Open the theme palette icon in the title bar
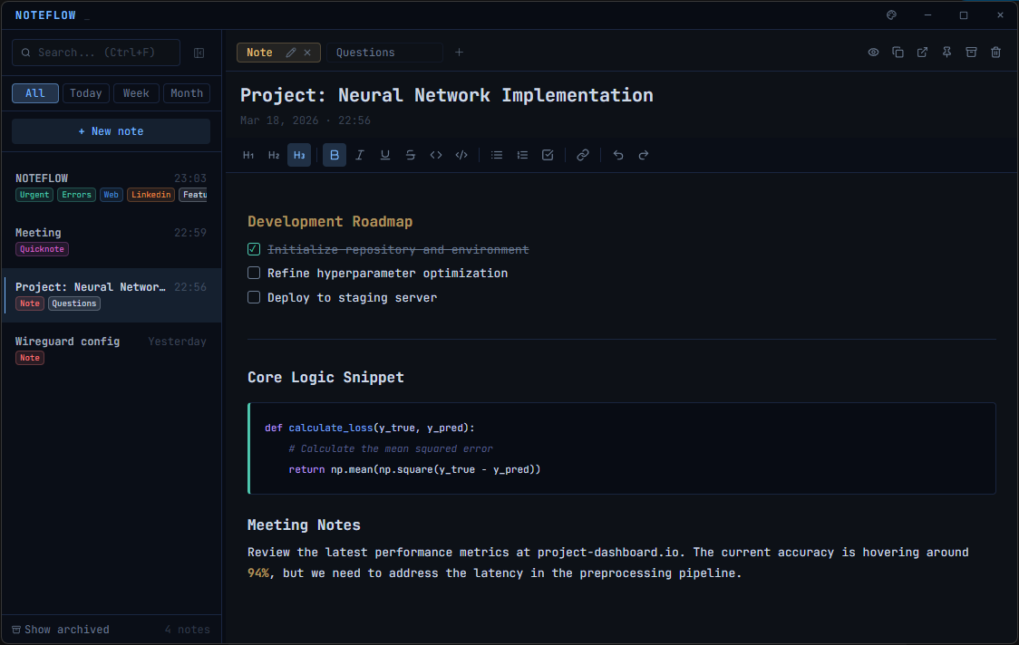Image resolution: width=1019 pixels, height=645 pixels. [x=891, y=15]
